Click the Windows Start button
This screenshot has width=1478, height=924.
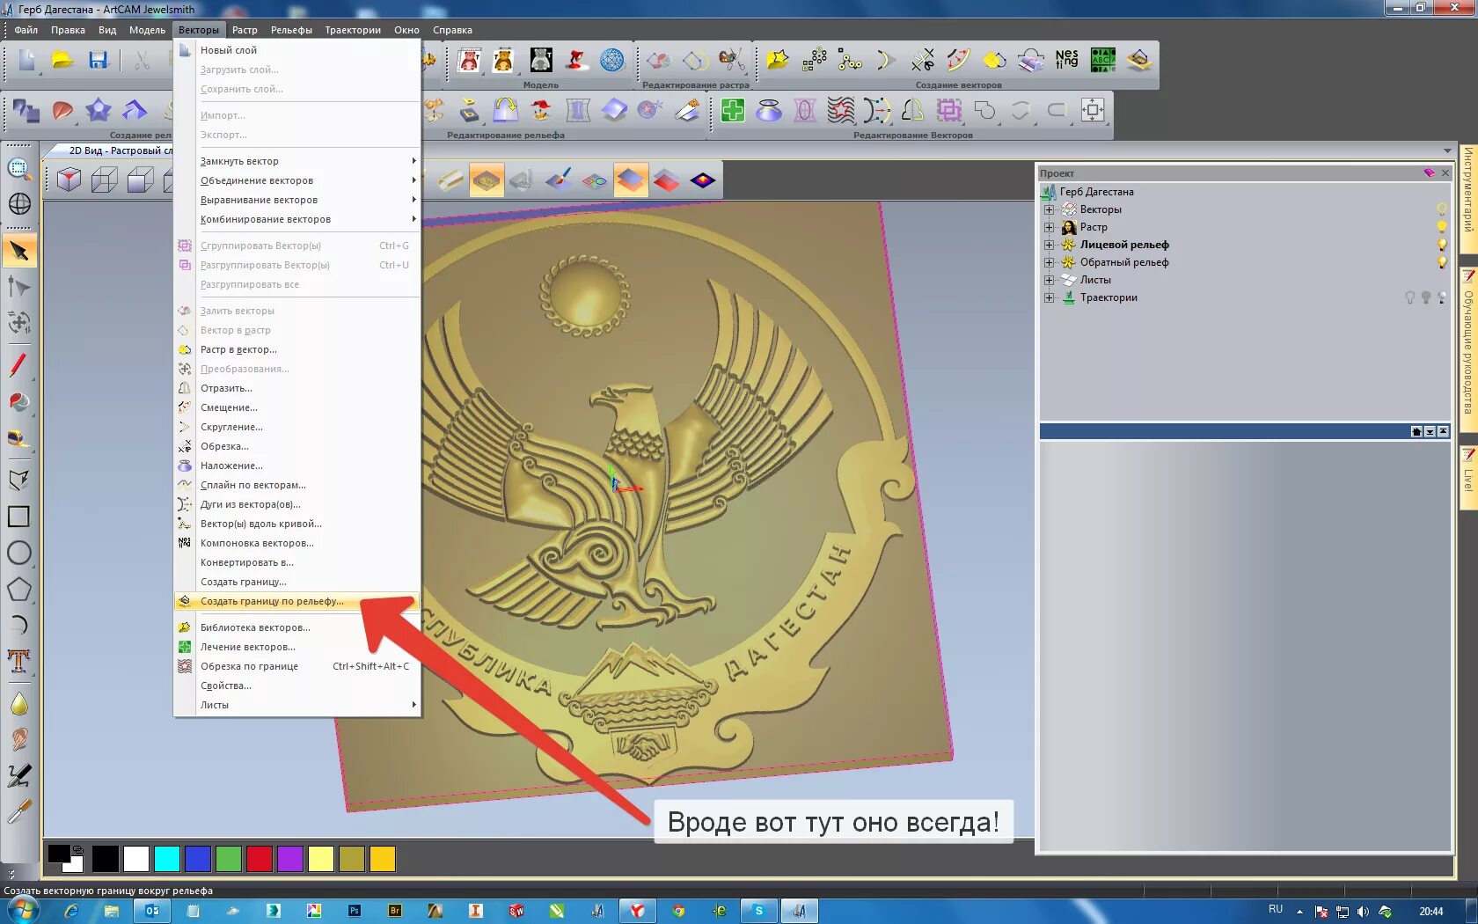[21, 911]
